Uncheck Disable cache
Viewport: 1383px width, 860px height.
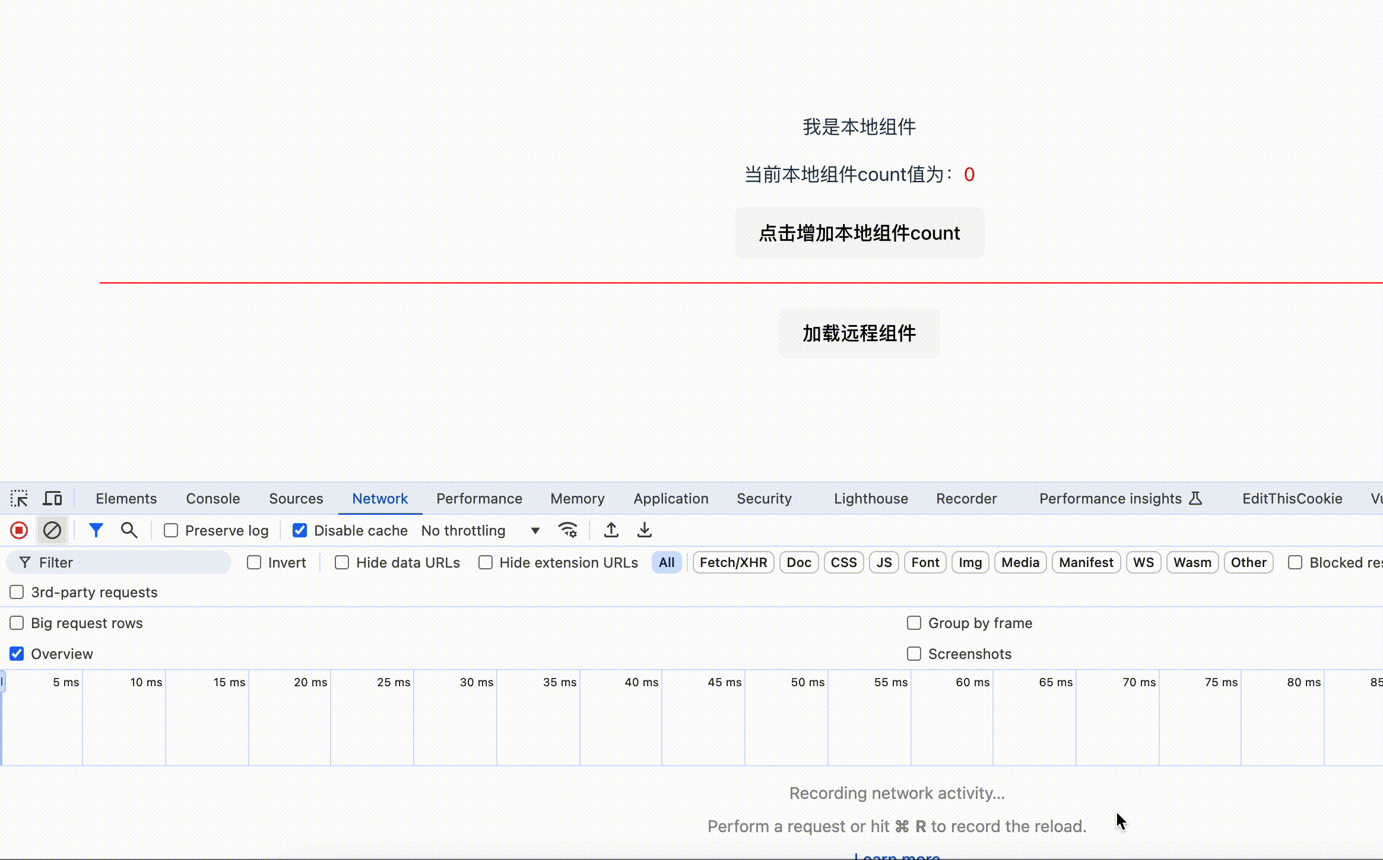coord(300,530)
